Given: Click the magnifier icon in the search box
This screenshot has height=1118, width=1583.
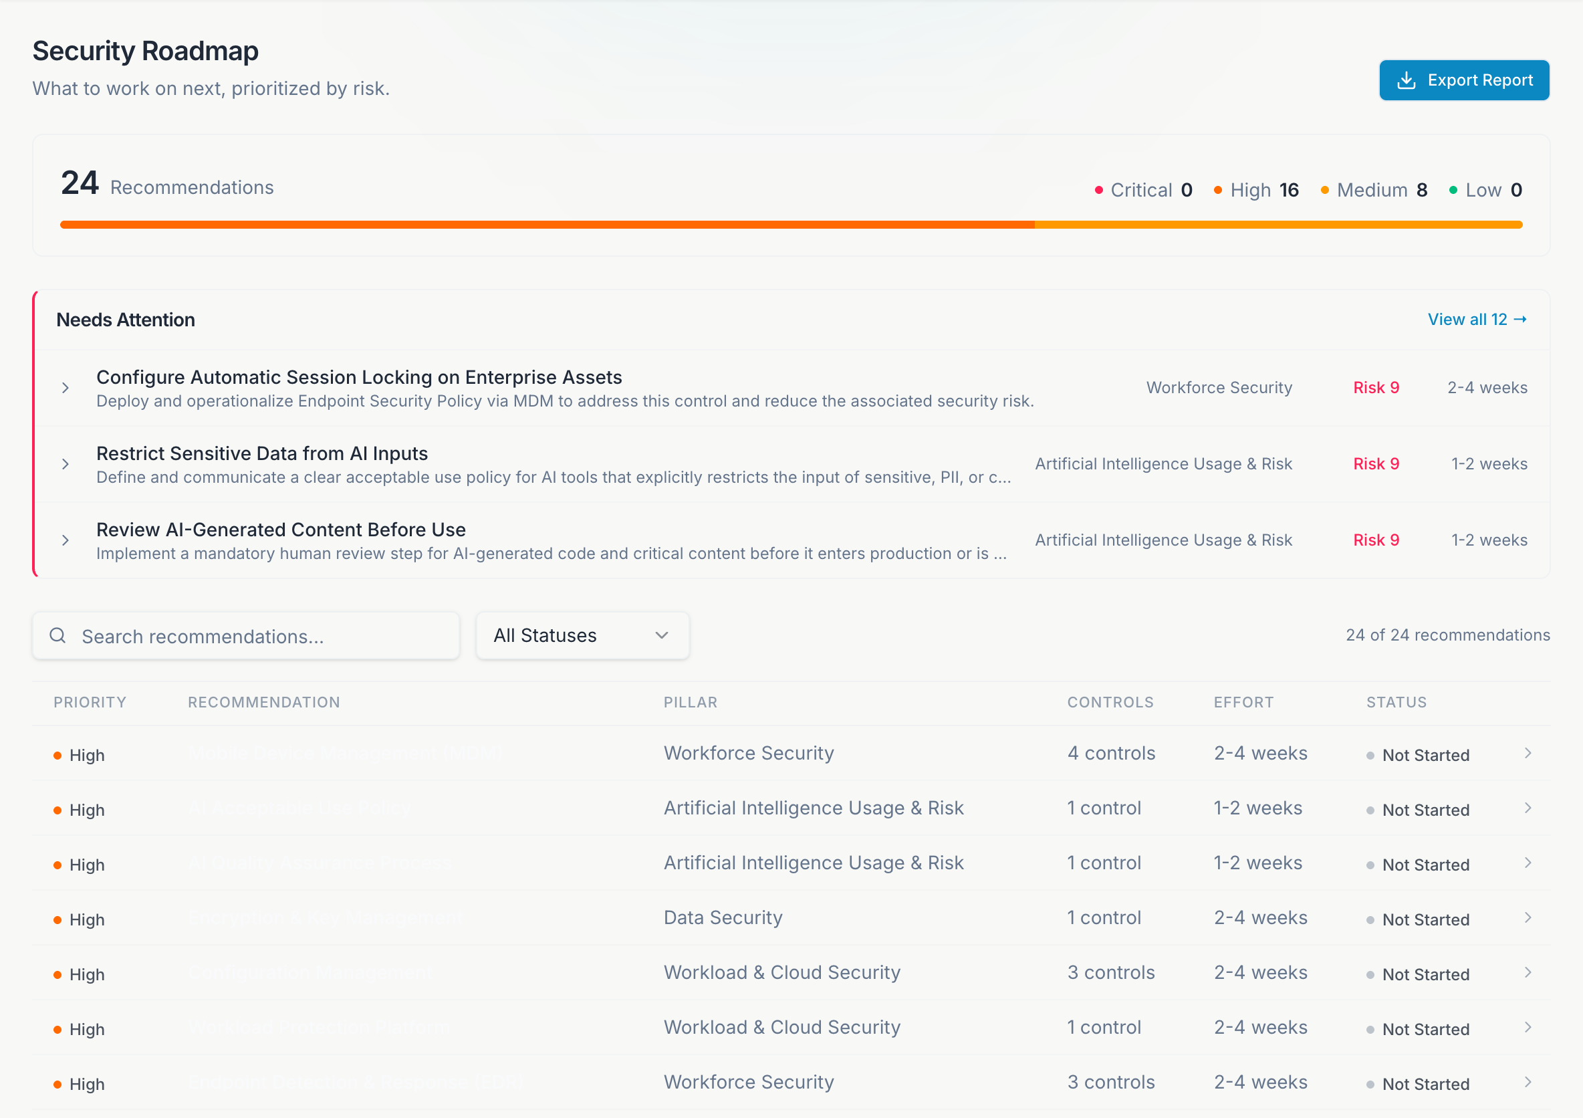Looking at the screenshot, I should coord(58,635).
